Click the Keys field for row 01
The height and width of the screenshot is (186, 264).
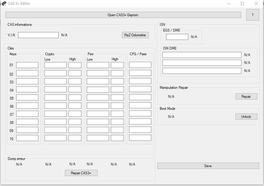click(x=27, y=65)
